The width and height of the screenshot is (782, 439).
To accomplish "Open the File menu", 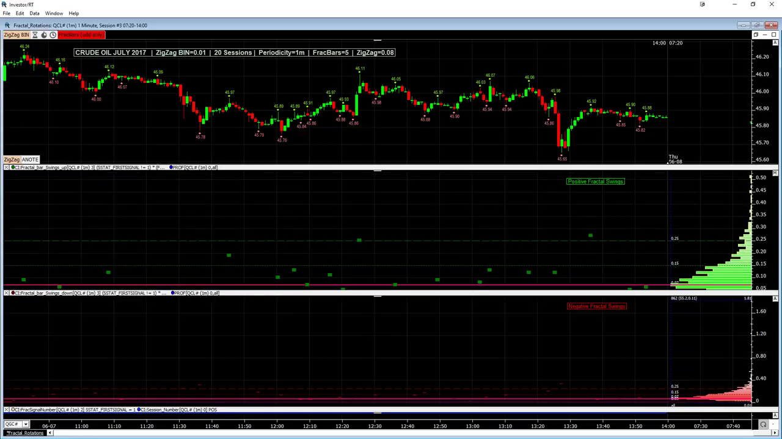I will pos(6,13).
